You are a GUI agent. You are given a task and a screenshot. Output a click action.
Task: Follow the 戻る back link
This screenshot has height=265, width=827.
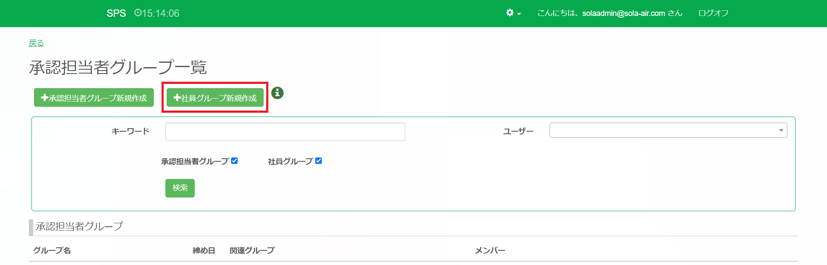[36, 43]
